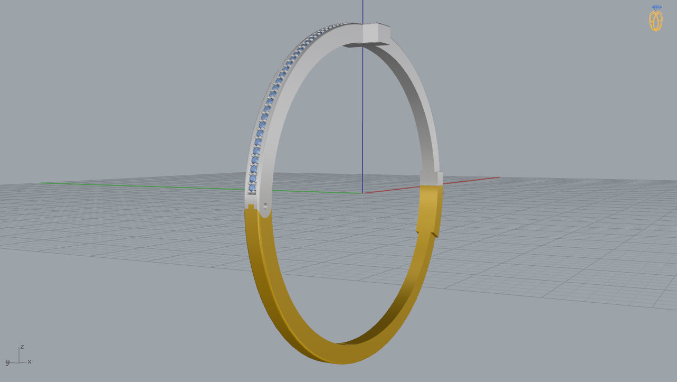
Task: Click the world axes icon in corner
Action: pos(19,356)
